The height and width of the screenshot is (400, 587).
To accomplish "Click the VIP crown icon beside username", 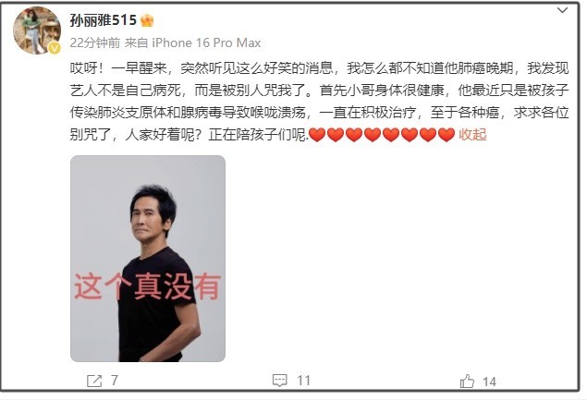I will [147, 20].
